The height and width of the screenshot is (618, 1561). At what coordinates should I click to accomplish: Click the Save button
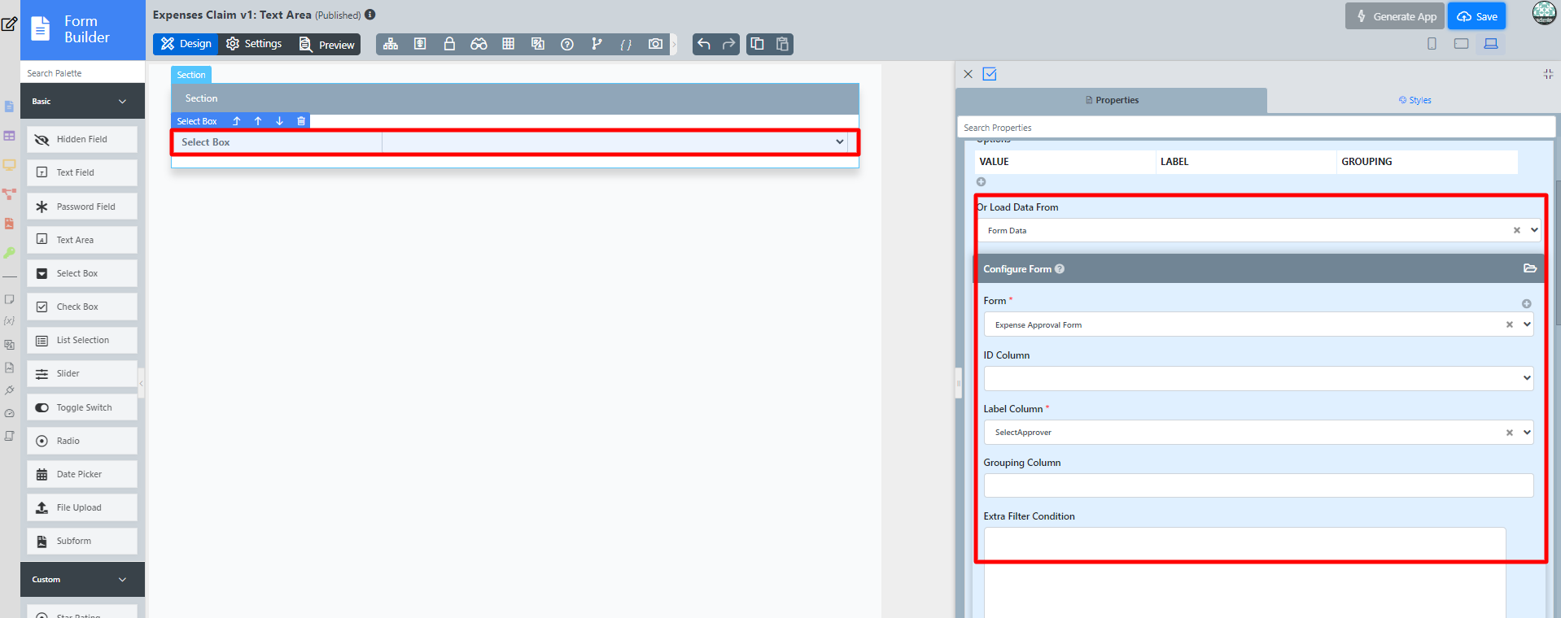(x=1476, y=16)
